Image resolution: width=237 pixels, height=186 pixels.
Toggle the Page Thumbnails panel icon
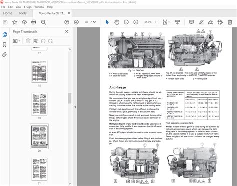(x=5, y=34)
